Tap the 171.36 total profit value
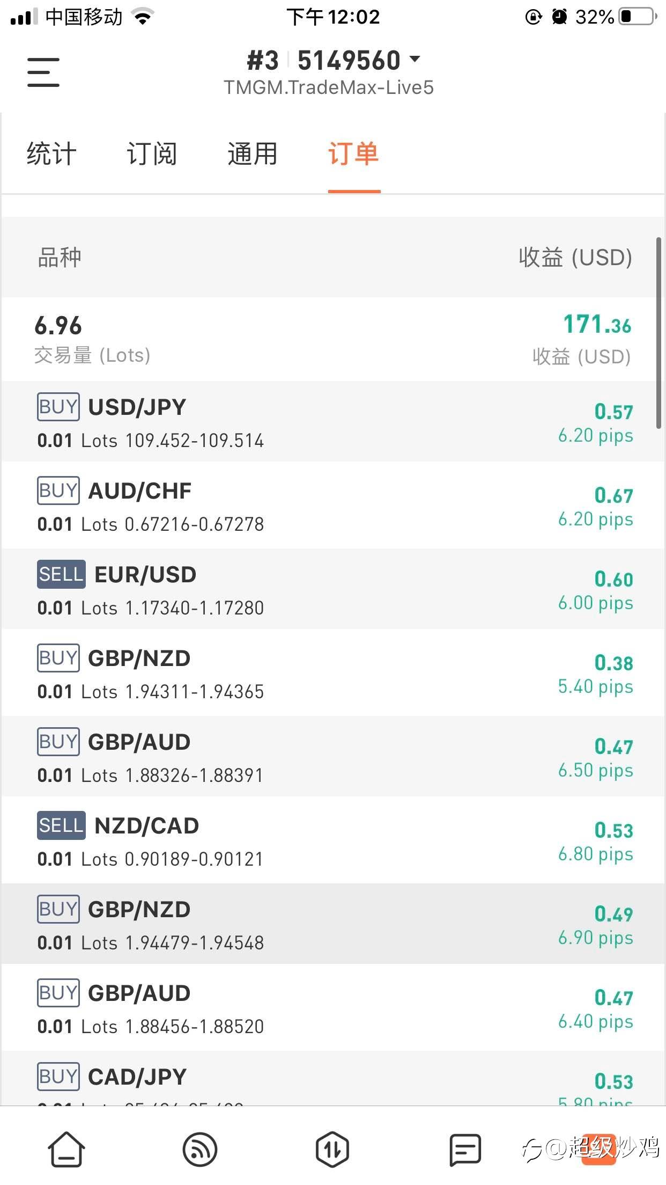This screenshot has width=666, height=1185. (597, 325)
